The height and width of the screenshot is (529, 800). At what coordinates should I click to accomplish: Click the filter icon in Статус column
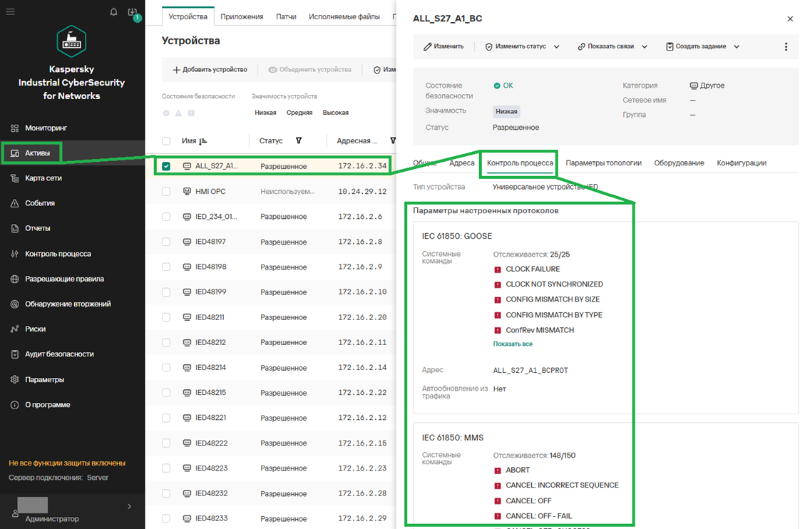[x=299, y=140]
